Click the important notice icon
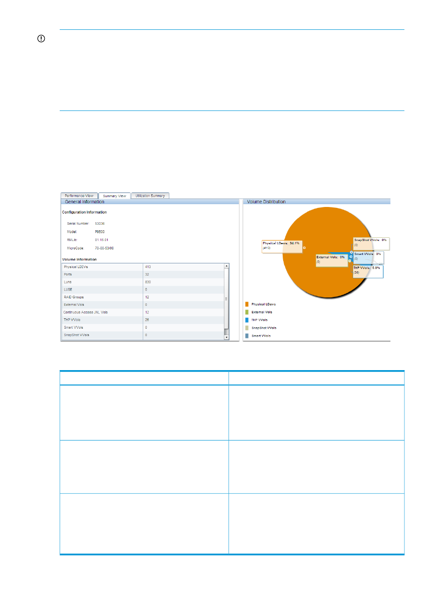445x592 pixels. pos(41,39)
